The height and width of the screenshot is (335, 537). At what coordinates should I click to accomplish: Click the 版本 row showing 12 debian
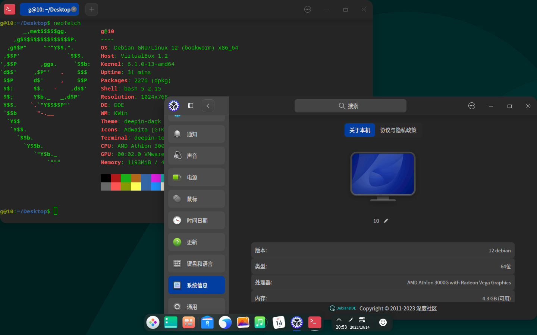(383, 251)
